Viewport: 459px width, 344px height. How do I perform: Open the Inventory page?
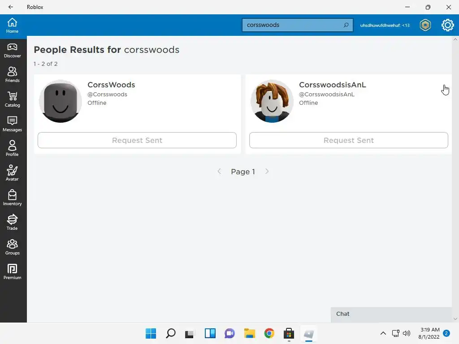click(x=12, y=198)
